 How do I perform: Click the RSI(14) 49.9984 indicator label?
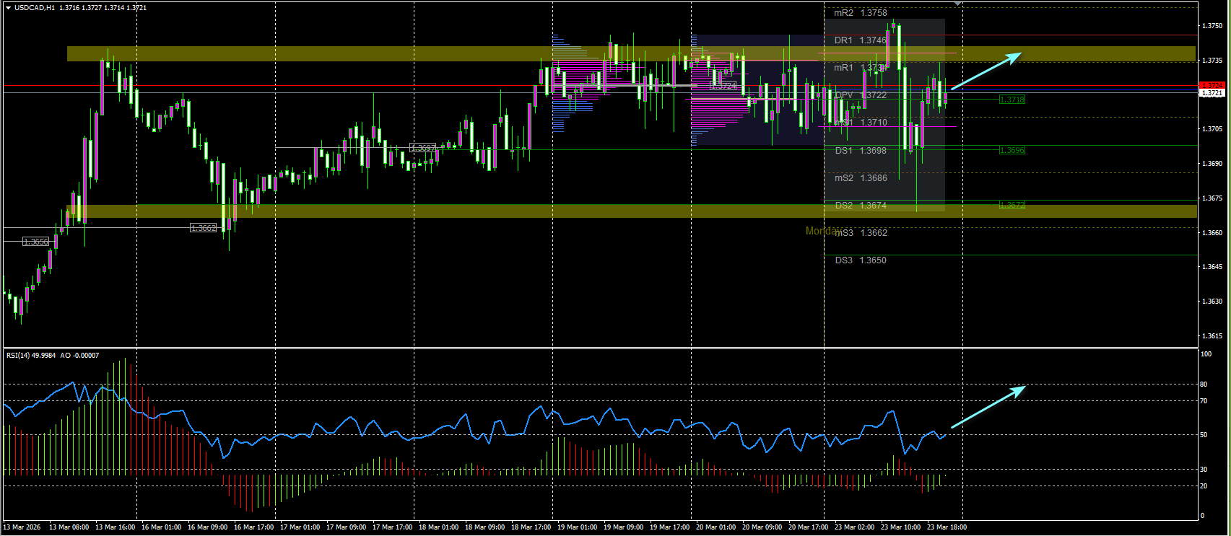32,356
